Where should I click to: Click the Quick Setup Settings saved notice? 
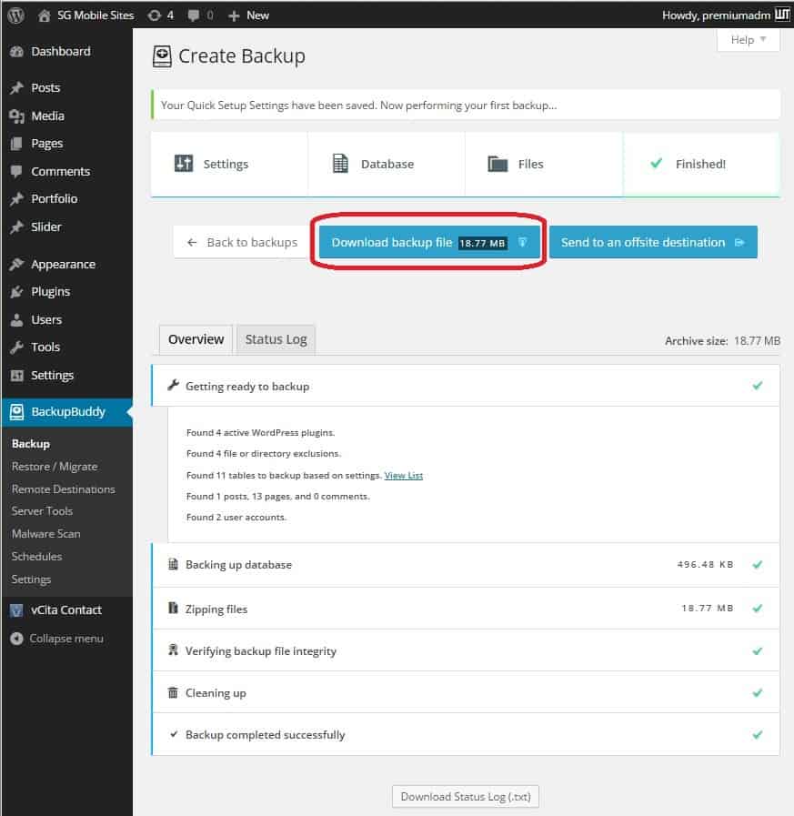click(466, 106)
